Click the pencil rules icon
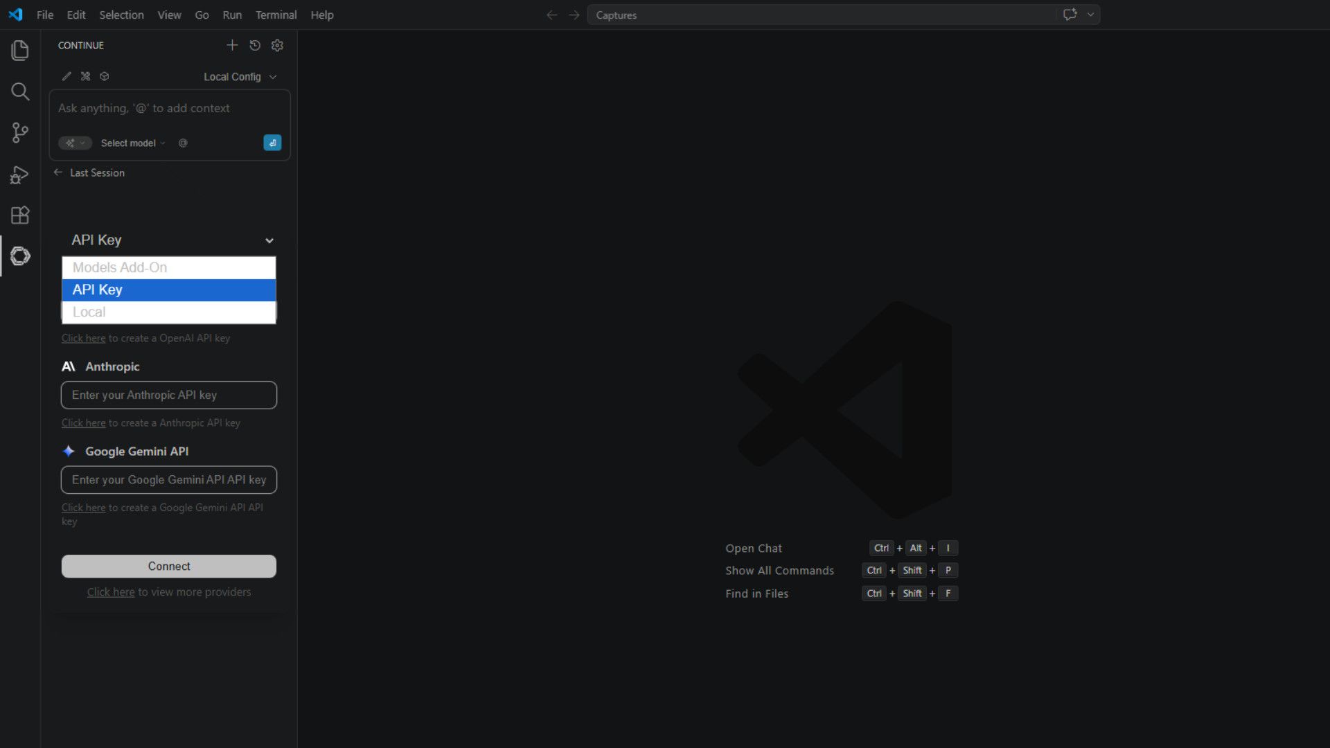The height and width of the screenshot is (748, 1330). [66, 76]
